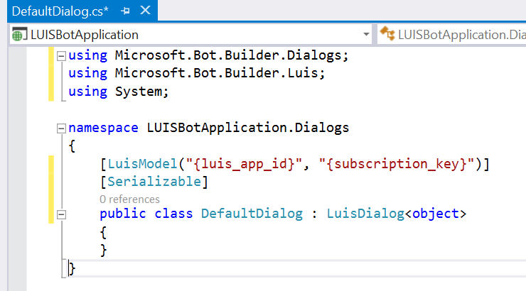
Task: Click Microsoft.Bot.Builder.Luis using text
Action: pos(216,73)
